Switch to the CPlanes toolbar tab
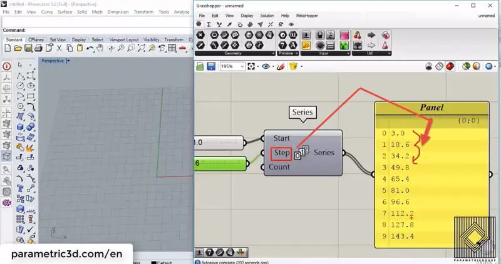The image size is (501, 264). [36, 39]
